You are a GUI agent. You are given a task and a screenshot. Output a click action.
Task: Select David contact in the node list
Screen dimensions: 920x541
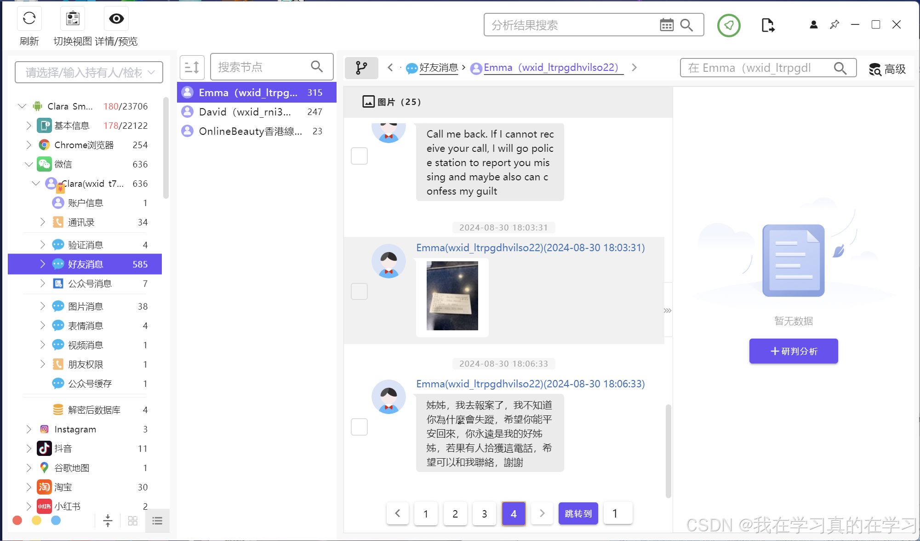[245, 112]
